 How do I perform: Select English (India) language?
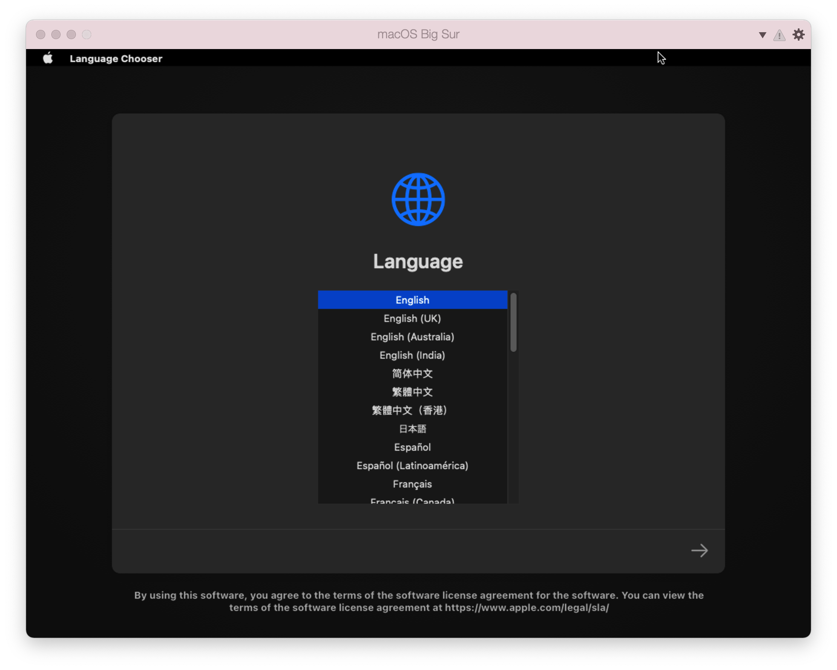pyautogui.click(x=412, y=355)
